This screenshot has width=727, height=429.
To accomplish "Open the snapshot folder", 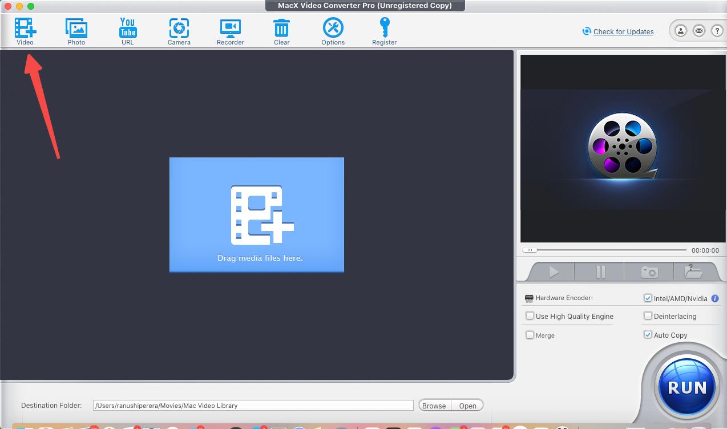I will tap(693, 272).
